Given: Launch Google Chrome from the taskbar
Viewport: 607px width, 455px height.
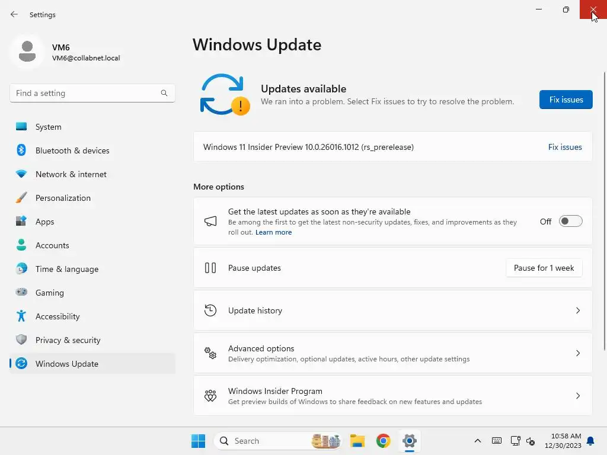Looking at the screenshot, I should pos(384,441).
